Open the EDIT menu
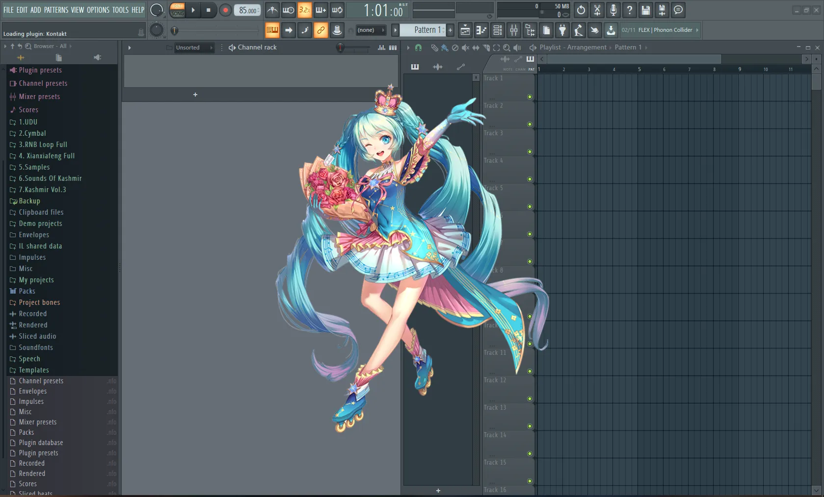This screenshot has height=497, width=824. (22, 10)
